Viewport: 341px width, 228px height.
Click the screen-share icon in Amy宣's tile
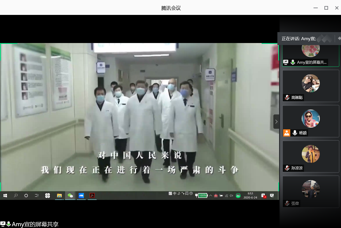tap(286, 62)
